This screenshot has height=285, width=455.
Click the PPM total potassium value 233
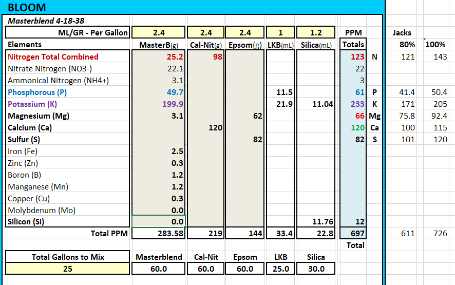pyautogui.click(x=357, y=104)
